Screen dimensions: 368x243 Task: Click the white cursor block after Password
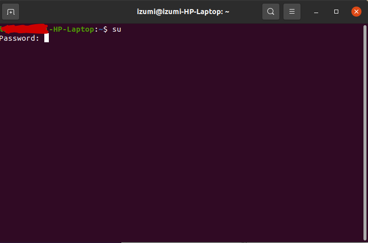tap(46, 38)
